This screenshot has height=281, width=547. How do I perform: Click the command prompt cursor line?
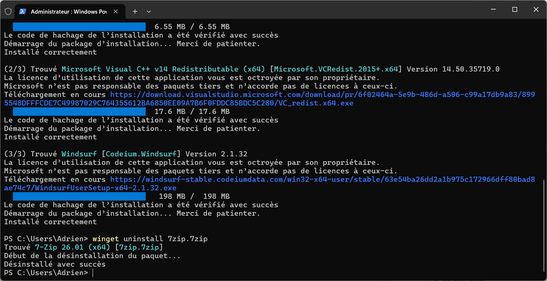pos(48,273)
